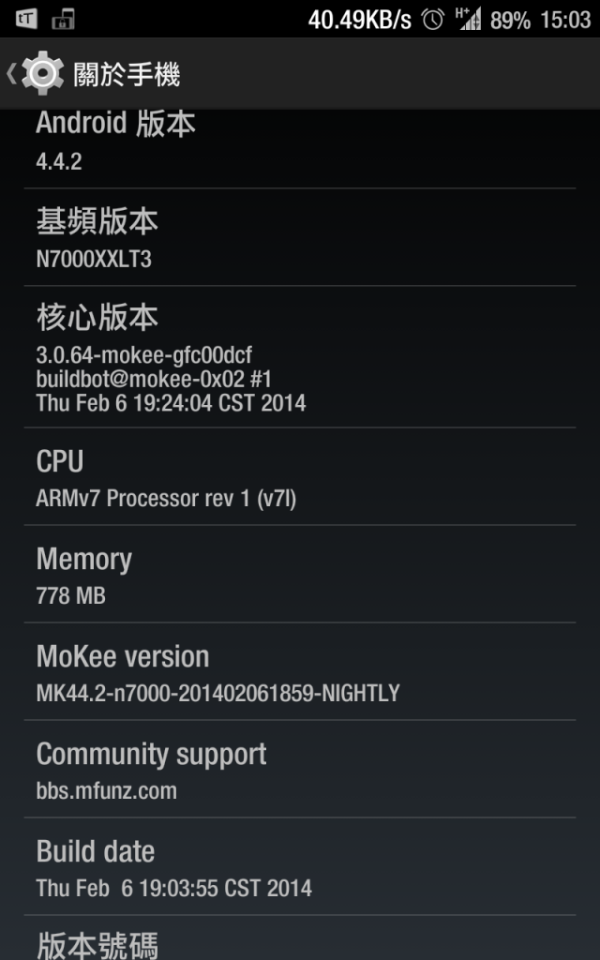This screenshot has height=960, width=600.
Task: Tap the alarm clock status icon
Action: [x=433, y=20]
